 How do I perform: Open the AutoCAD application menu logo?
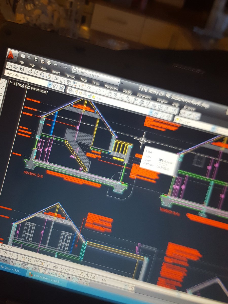coord(10,55)
